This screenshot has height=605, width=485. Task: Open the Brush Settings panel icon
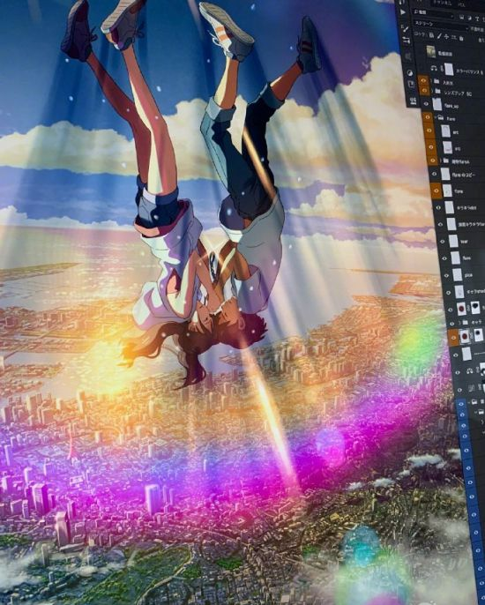407,41
